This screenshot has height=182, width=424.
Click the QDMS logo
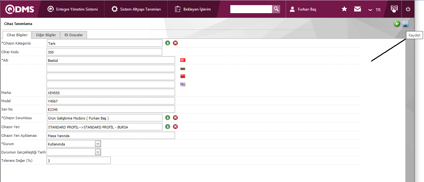pos(20,9)
